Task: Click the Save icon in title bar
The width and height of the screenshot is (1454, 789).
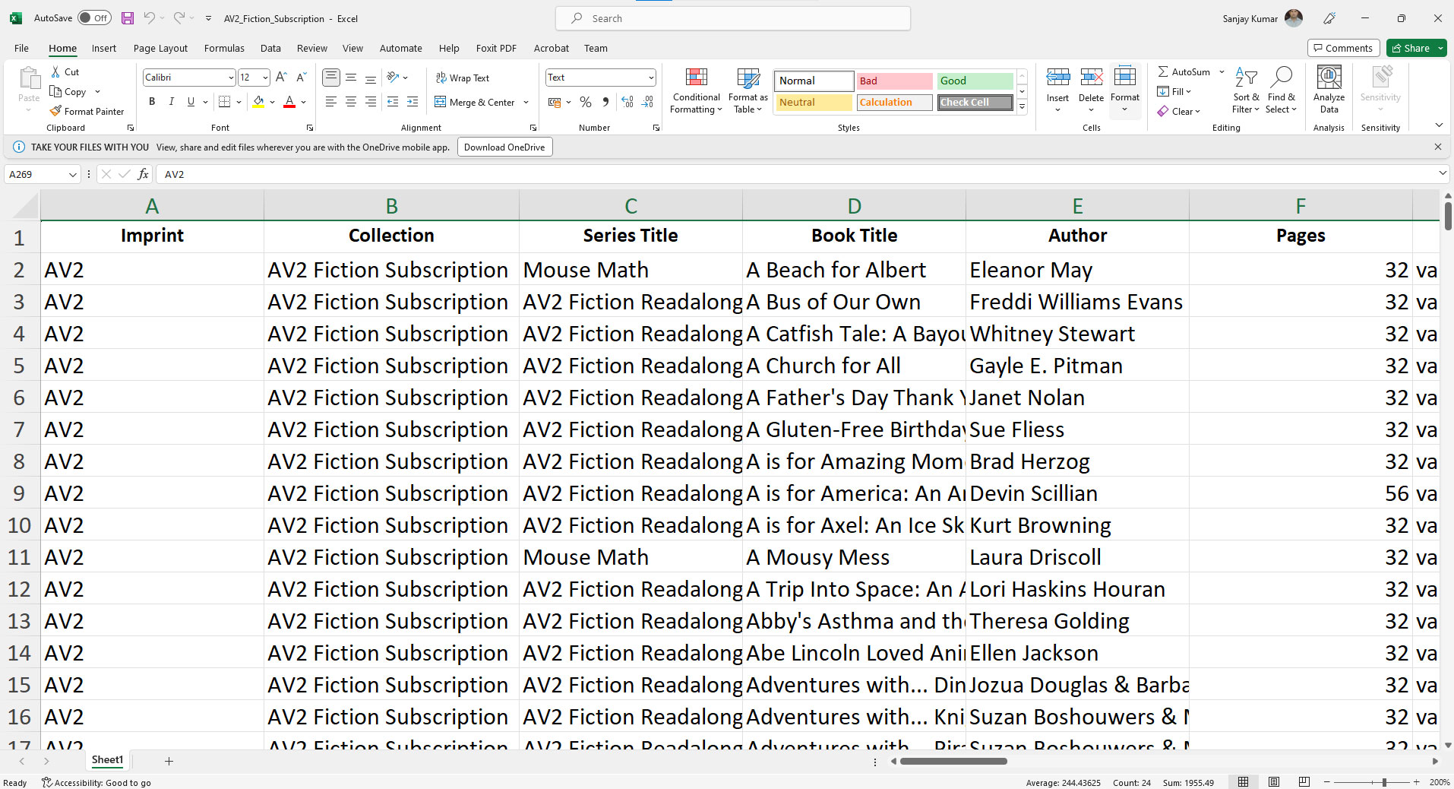Action: [128, 18]
